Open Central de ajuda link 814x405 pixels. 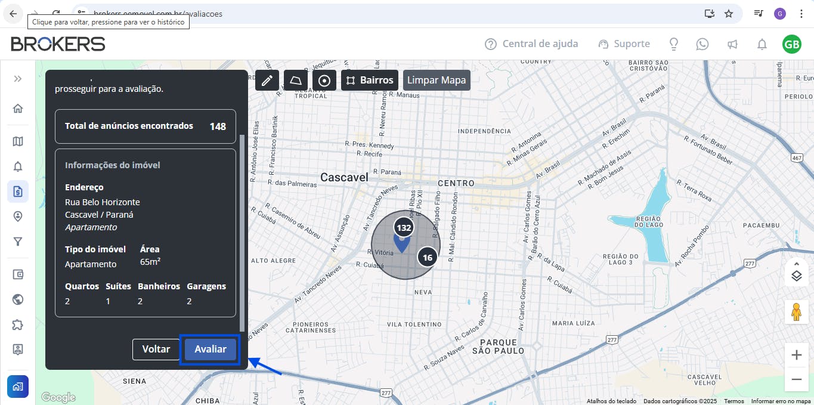(531, 44)
